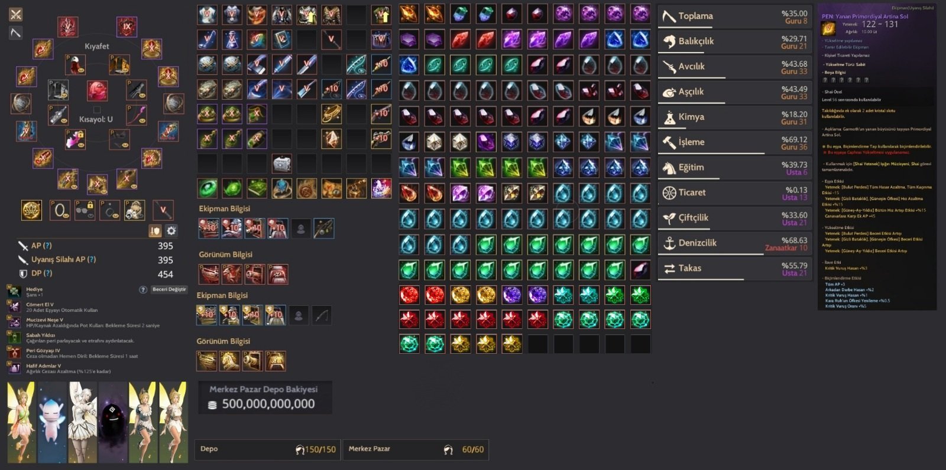The height and width of the screenshot is (470, 946).
Task: Click the Merkez Pazar Depo Bakiyesi silver amount
Action: [x=268, y=404]
